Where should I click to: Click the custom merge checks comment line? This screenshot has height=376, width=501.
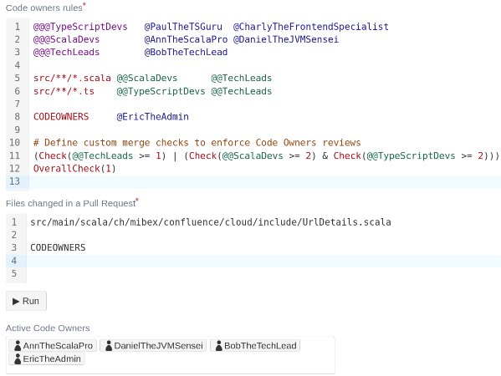coord(197,142)
